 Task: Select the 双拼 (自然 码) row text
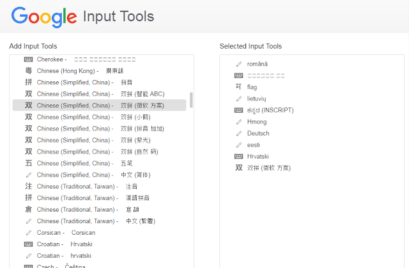98,152
